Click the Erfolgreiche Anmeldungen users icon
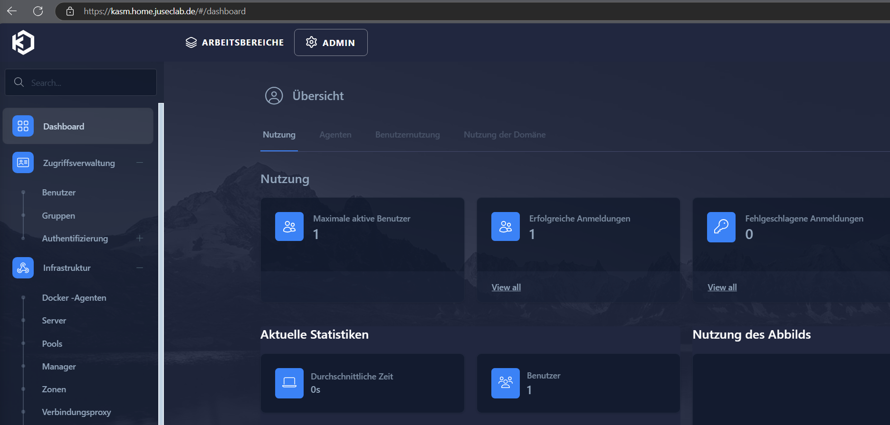The height and width of the screenshot is (425, 890). (x=506, y=227)
